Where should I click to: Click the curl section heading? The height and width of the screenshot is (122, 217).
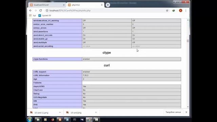[107, 65]
